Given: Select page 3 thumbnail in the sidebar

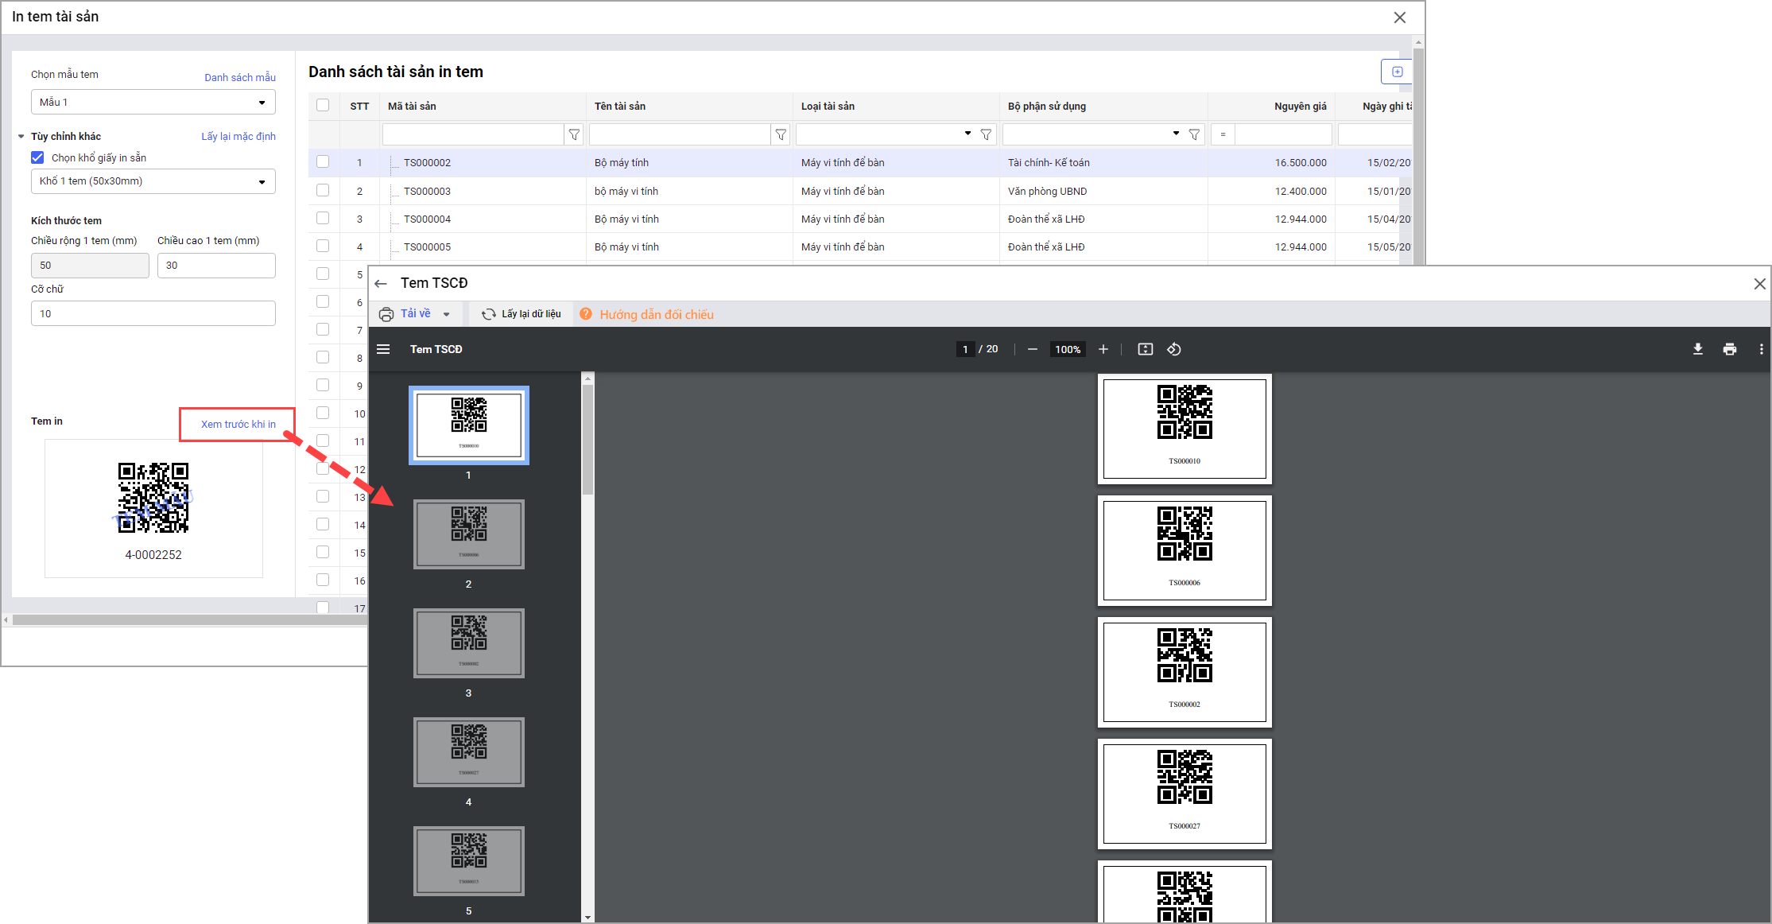Looking at the screenshot, I should pos(468,643).
